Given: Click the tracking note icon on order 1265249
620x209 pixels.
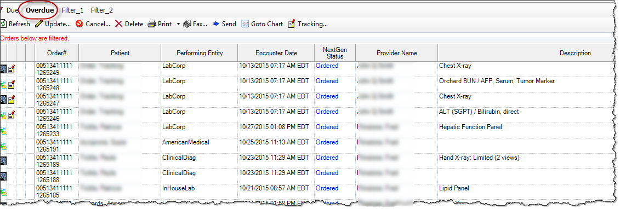Looking at the screenshot, I should 12,69.
